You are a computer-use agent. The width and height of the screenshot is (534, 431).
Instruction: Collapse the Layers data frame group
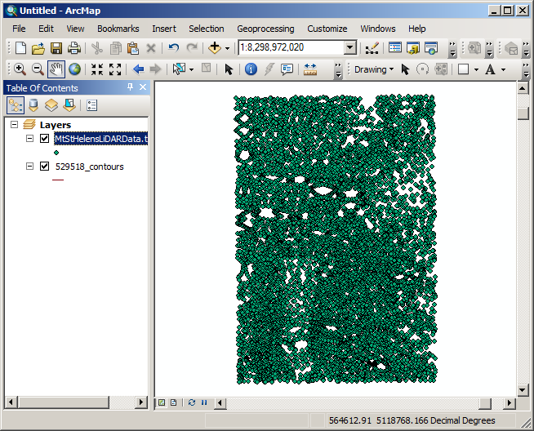click(x=15, y=125)
